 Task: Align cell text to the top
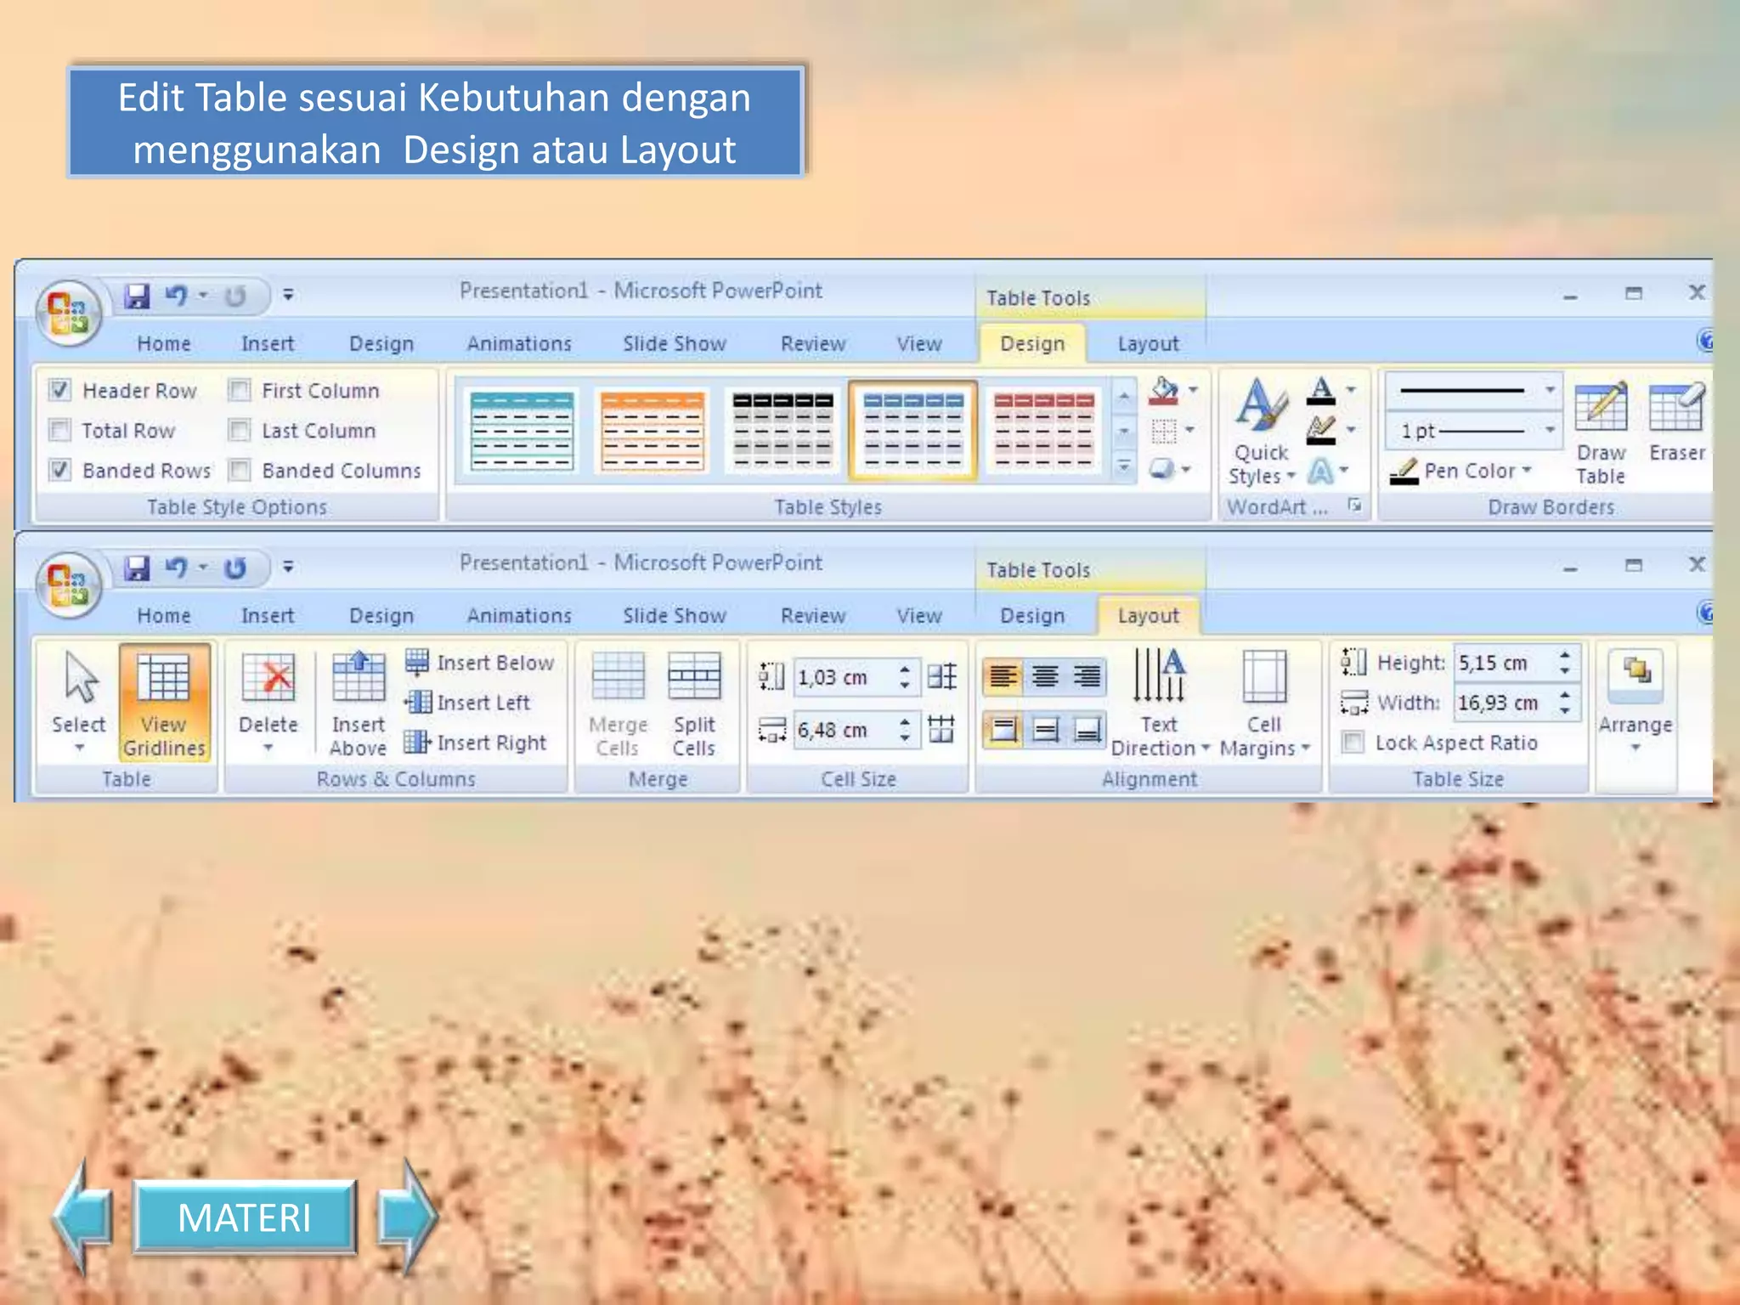(1003, 730)
